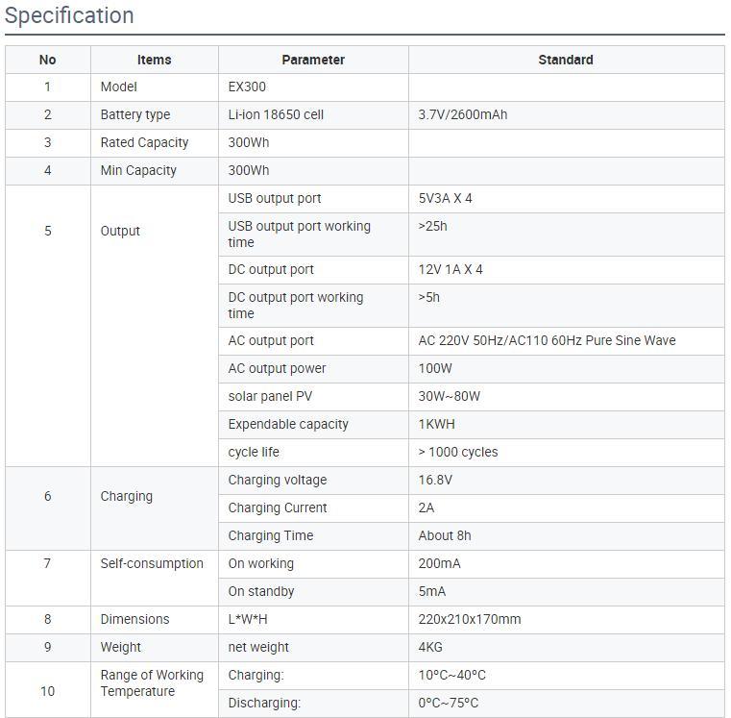This screenshot has height=718, width=731.
Task: Click the > 1000 cycles value
Action: pos(458,452)
